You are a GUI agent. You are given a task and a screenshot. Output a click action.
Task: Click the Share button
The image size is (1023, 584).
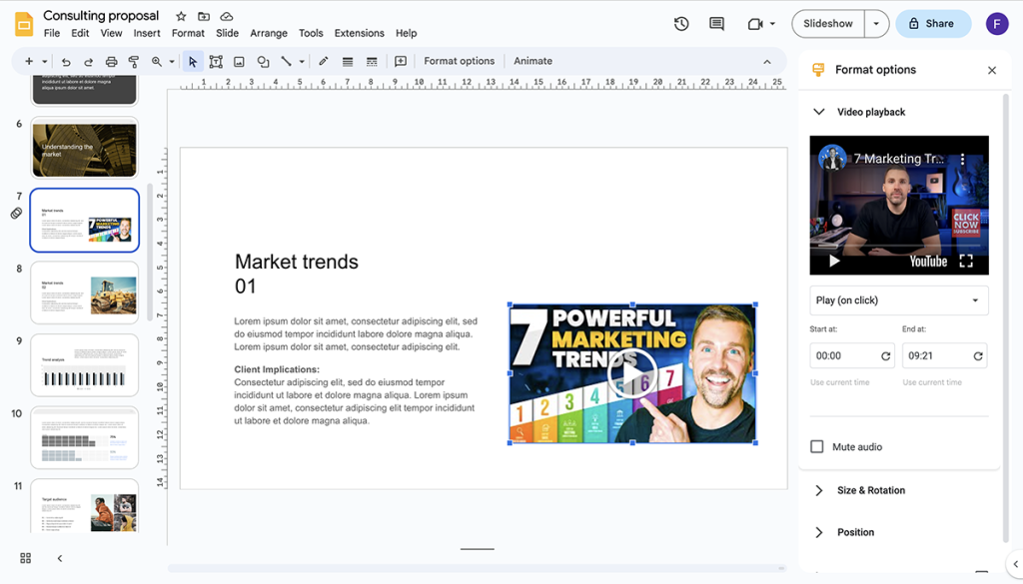click(933, 22)
